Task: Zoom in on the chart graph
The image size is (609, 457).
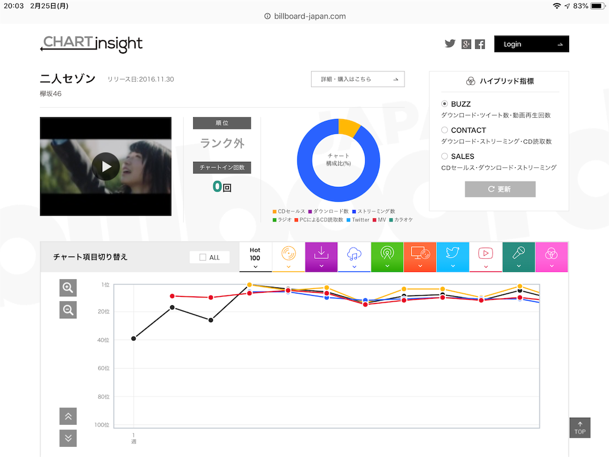Action: (68, 288)
